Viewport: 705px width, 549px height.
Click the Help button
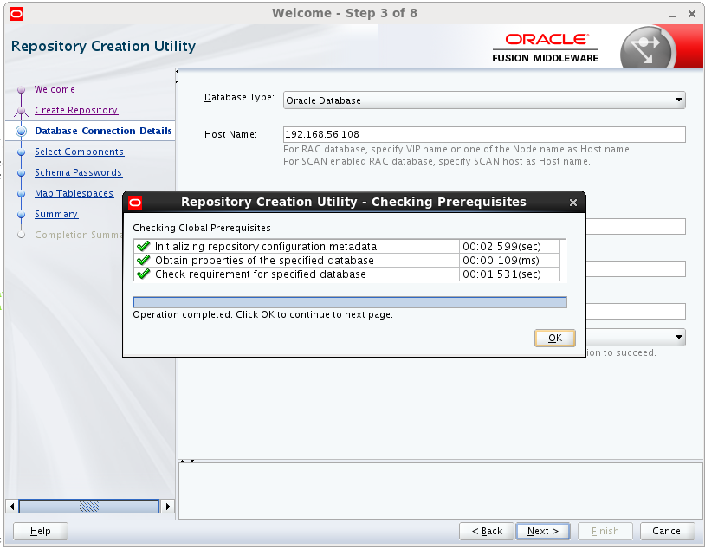(x=41, y=531)
